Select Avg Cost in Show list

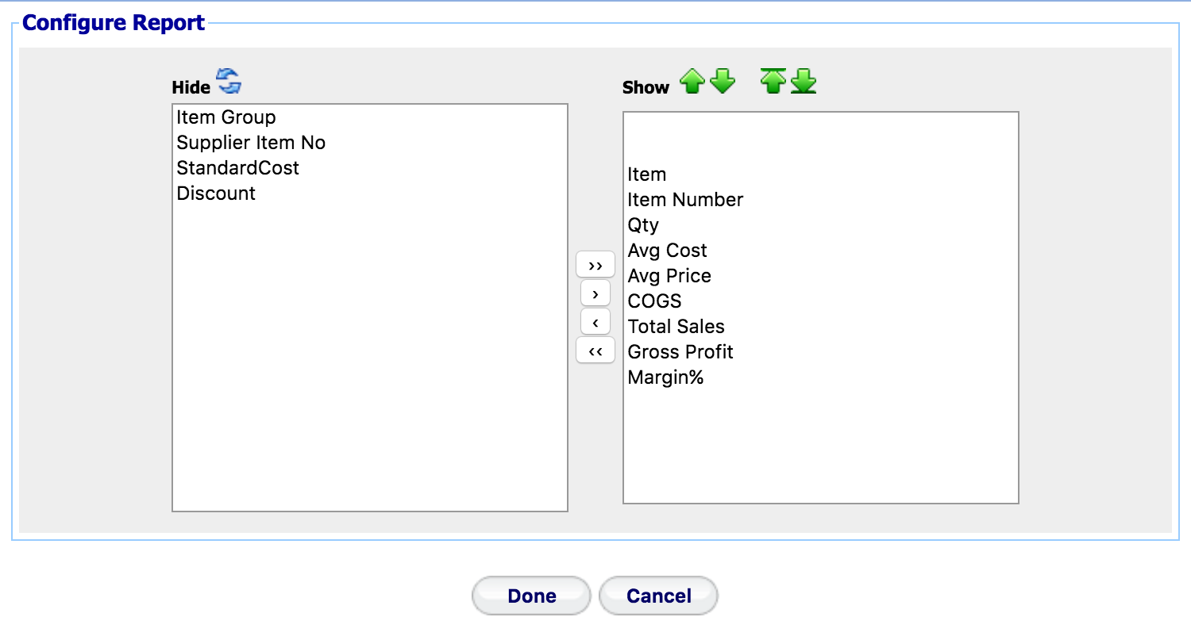(821, 251)
